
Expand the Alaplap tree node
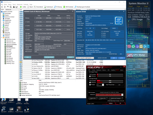(x=2, y=15)
